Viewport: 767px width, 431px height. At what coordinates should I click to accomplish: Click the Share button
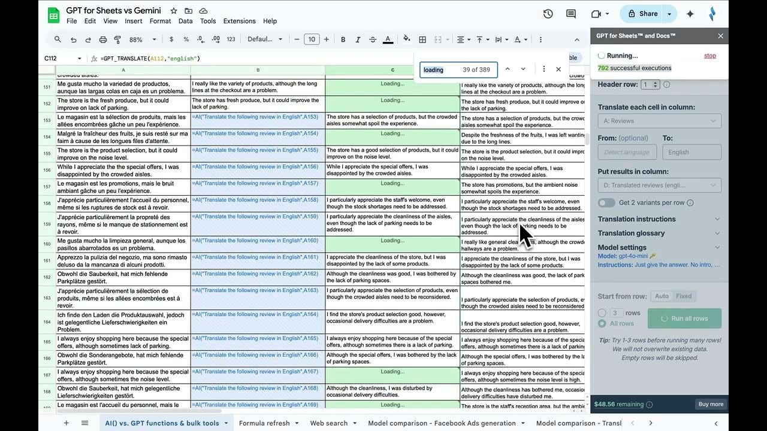642,14
